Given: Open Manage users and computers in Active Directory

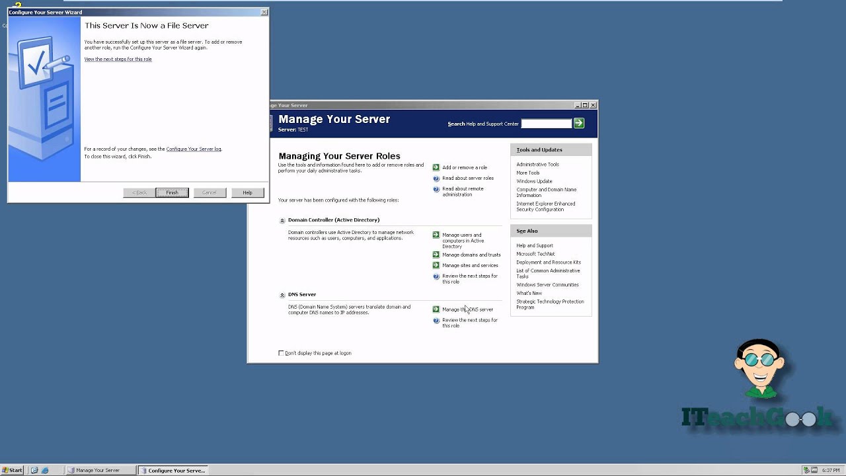Looking at the screenshot, I should pos(463,241).
